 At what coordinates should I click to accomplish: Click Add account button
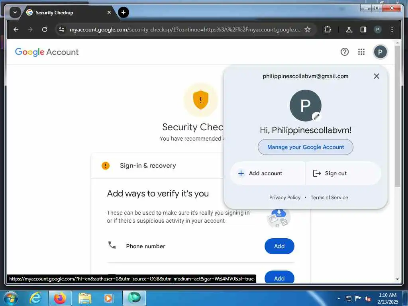tap(268, 173)
